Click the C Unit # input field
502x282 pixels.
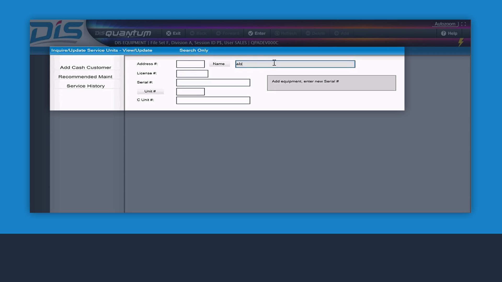[213, 100]
